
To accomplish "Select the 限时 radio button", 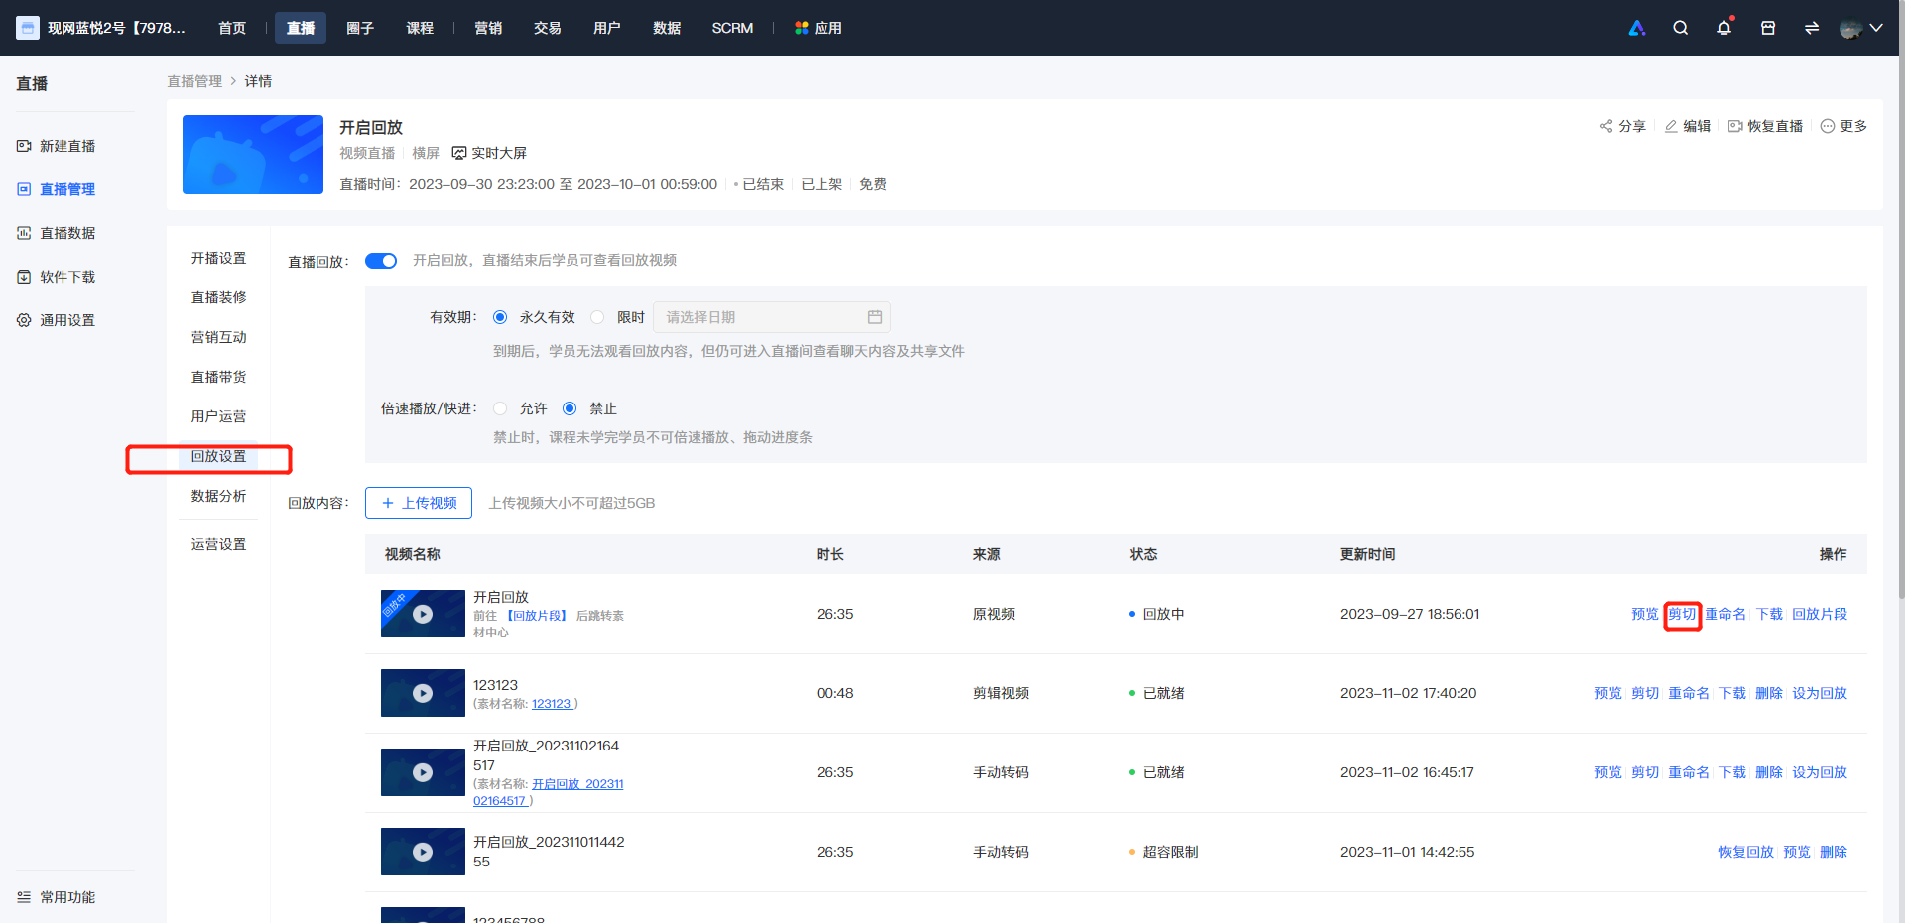I will click(597, 317).
